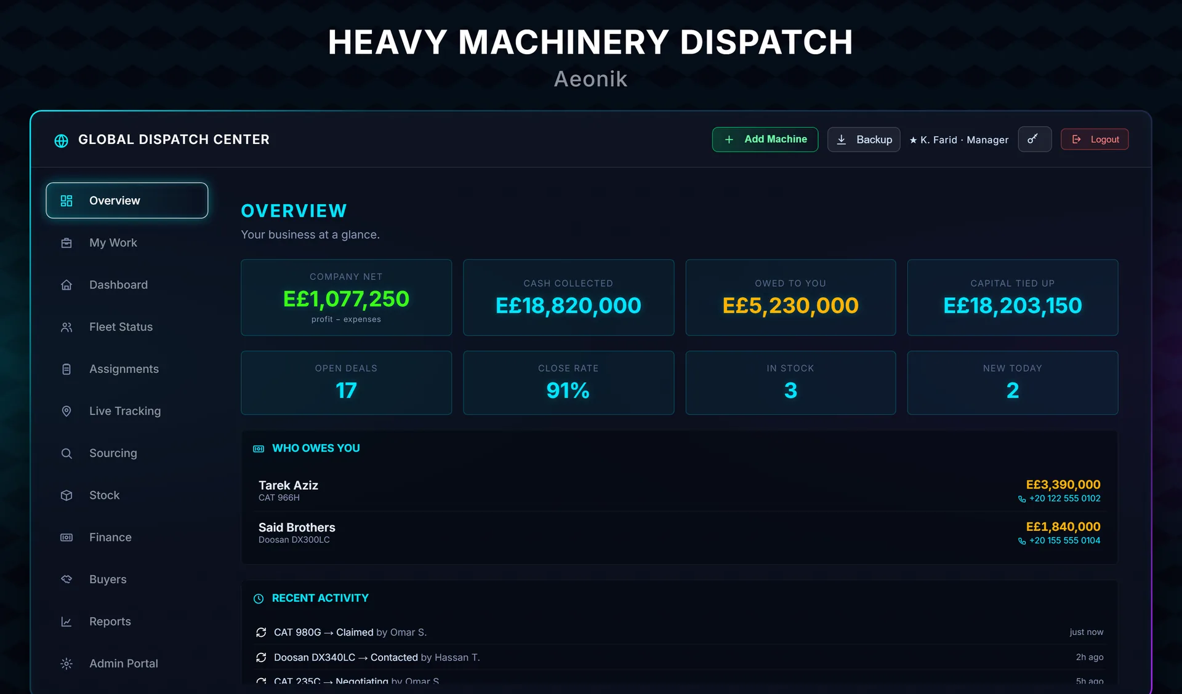The image size is (1182, 694).
Task: Open Finance in the sidebar
Action: [127, 538]
